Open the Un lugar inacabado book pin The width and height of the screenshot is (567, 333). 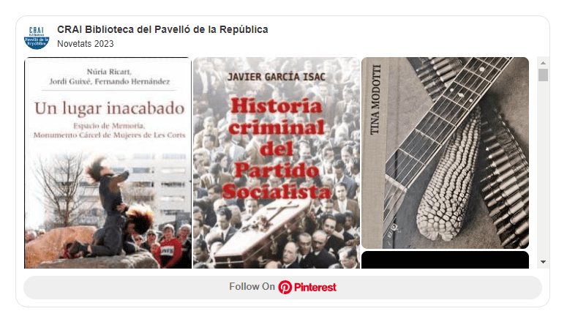[108, 162]
